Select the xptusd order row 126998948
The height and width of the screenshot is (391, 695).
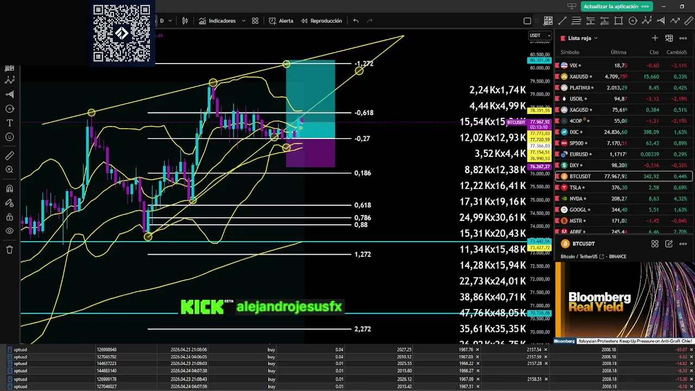tap(347, 350)
